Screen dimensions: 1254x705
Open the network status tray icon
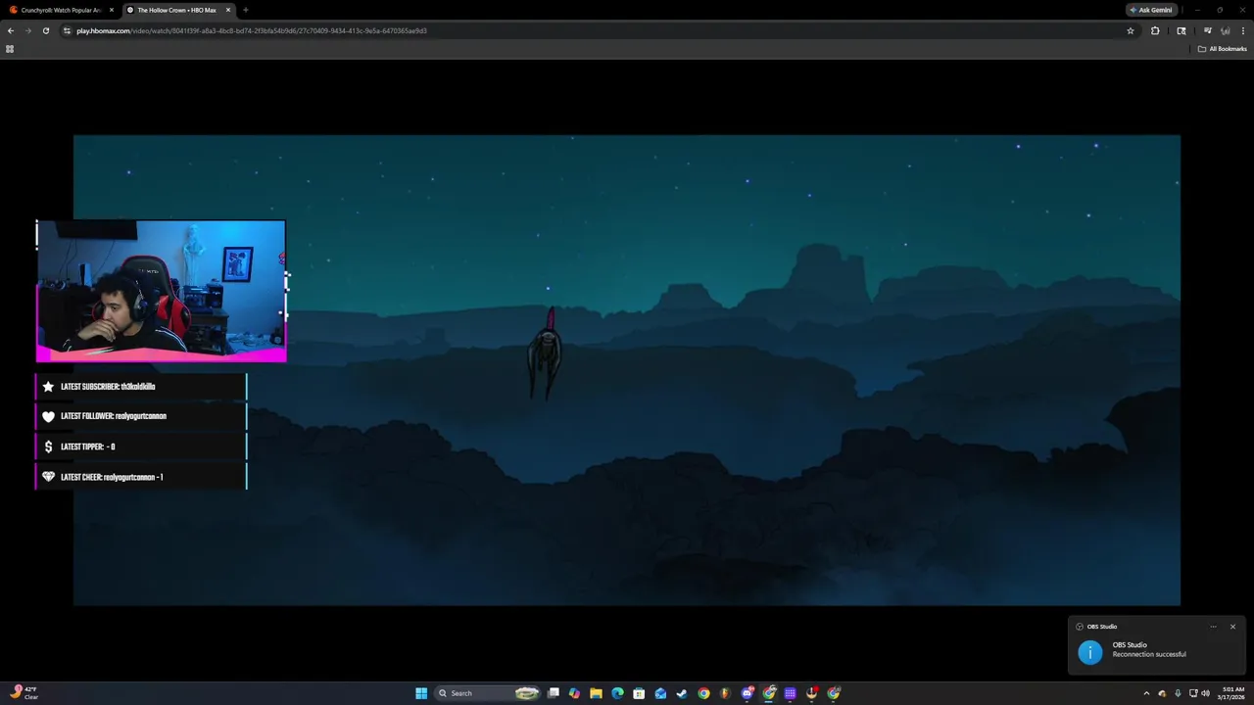click(1193, 693)
